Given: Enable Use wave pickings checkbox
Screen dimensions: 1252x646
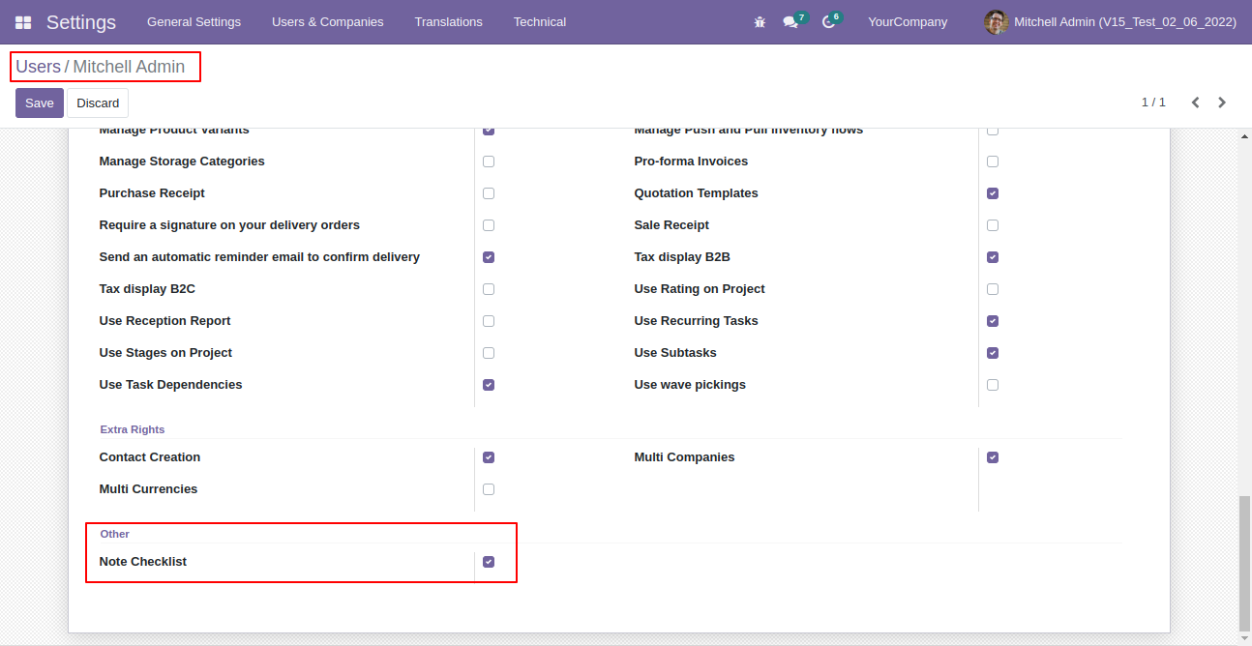Looking at the screenshot, I should tap(993, 385).
